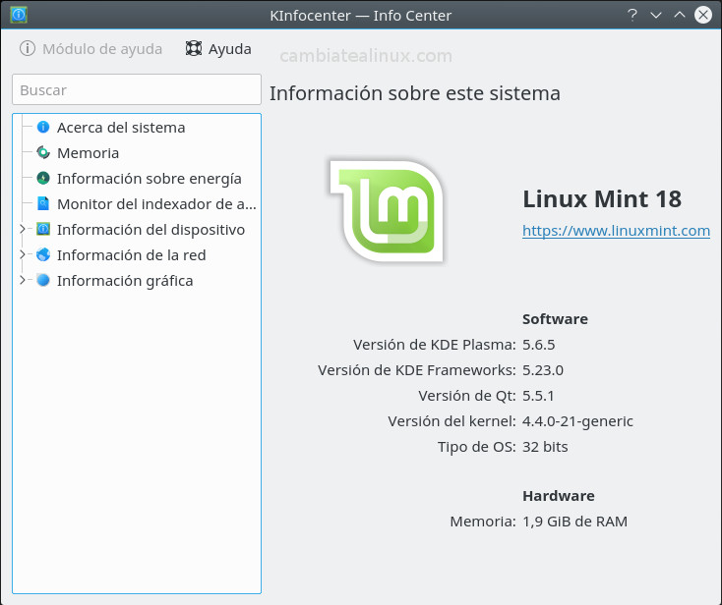The image size is (722, 605).
Task: Click the Software section heading
Action: [x=555, y=319]
